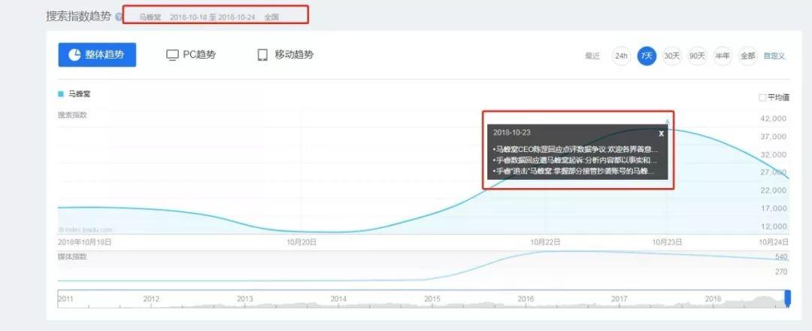Open the 自定义 custom range link
812x331 pixels.
(774, 56)
